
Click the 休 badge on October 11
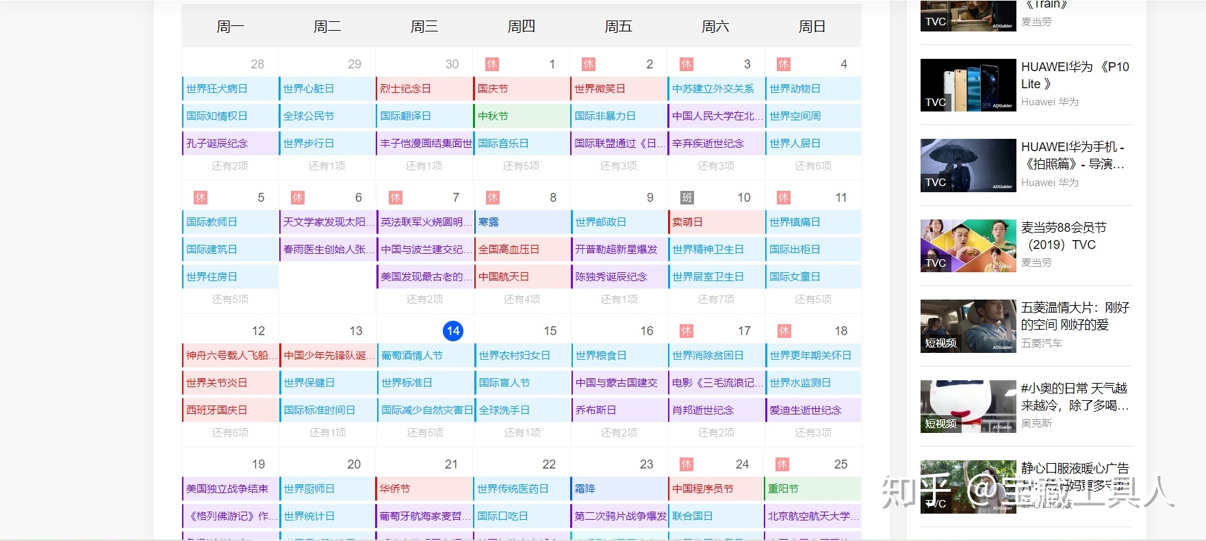(x=784, y=198)
